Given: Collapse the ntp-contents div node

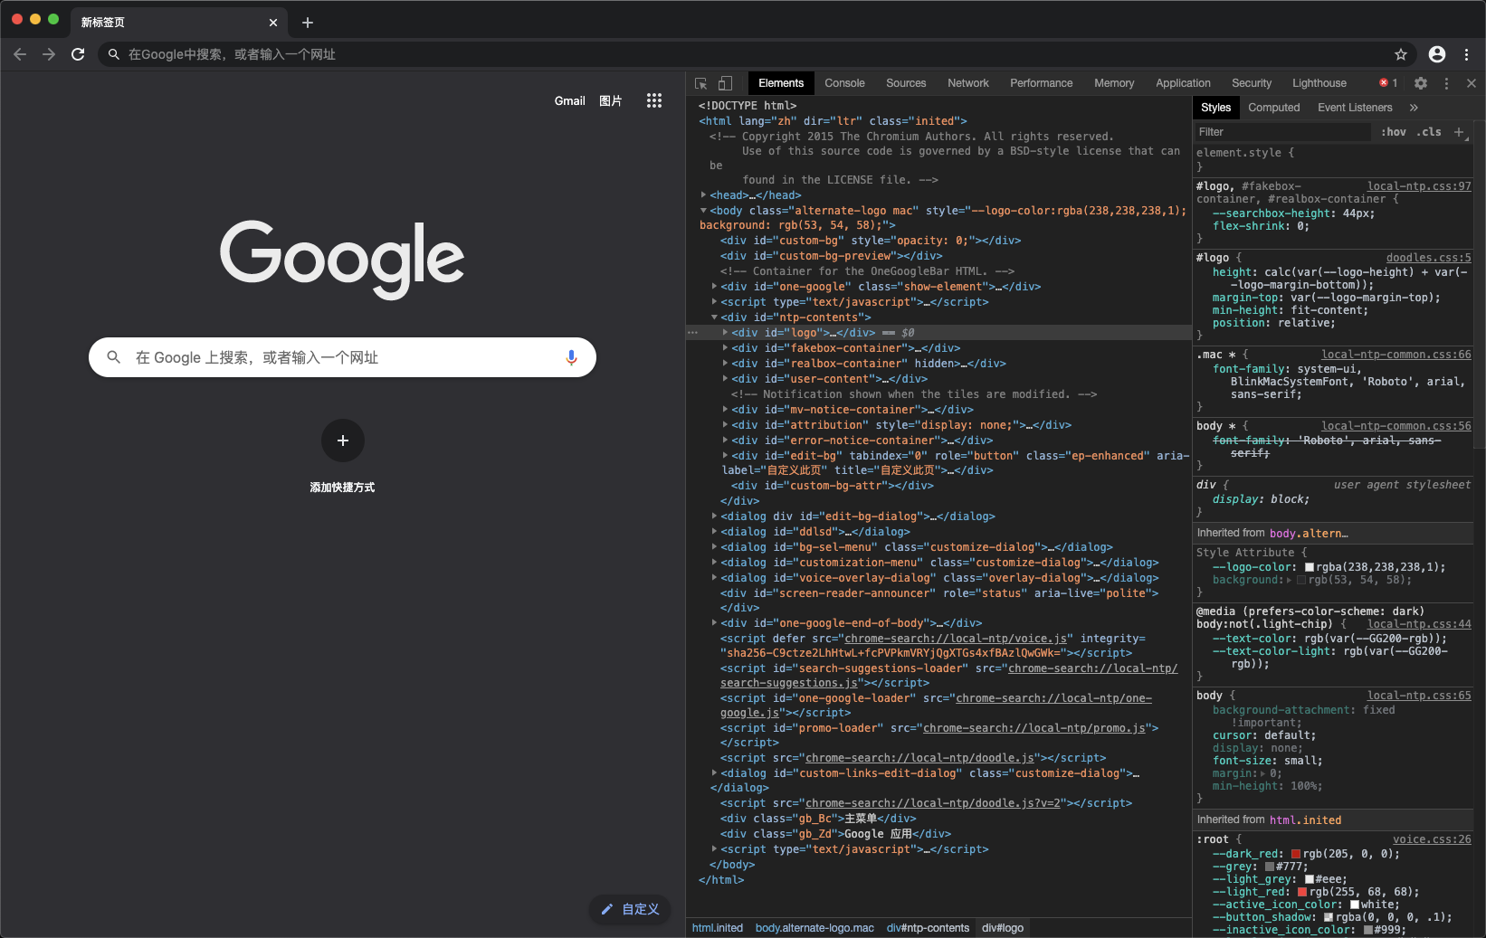Looking at the screenshot, I should (x=714, y=317).
